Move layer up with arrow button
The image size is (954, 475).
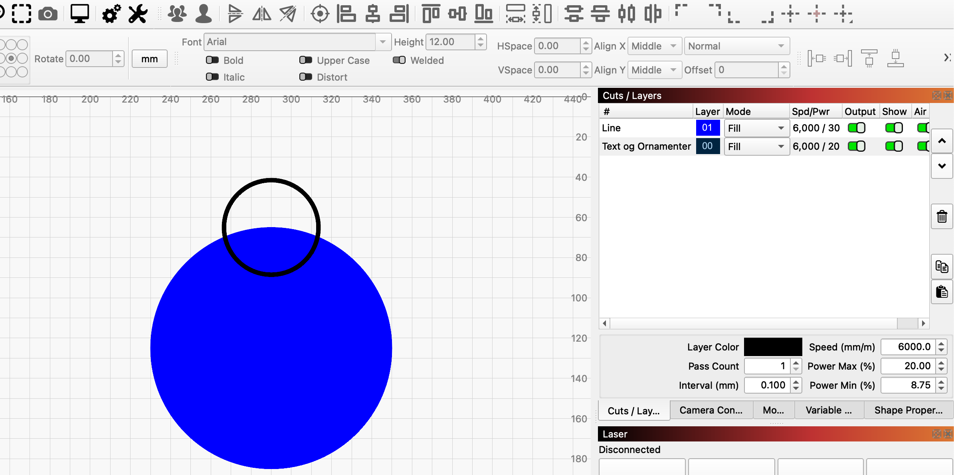point(942,141)
